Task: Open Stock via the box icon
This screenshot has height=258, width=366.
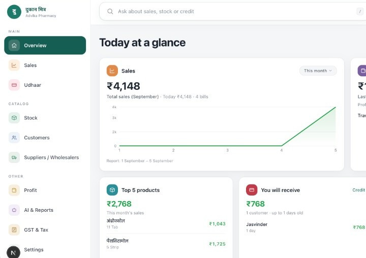Action: (x=14, y=118)
